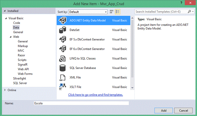Image resolution: width=197 pixels, height=116 pixels.
Task: Collapse the Visual Basic tree node
Action: 6,18
